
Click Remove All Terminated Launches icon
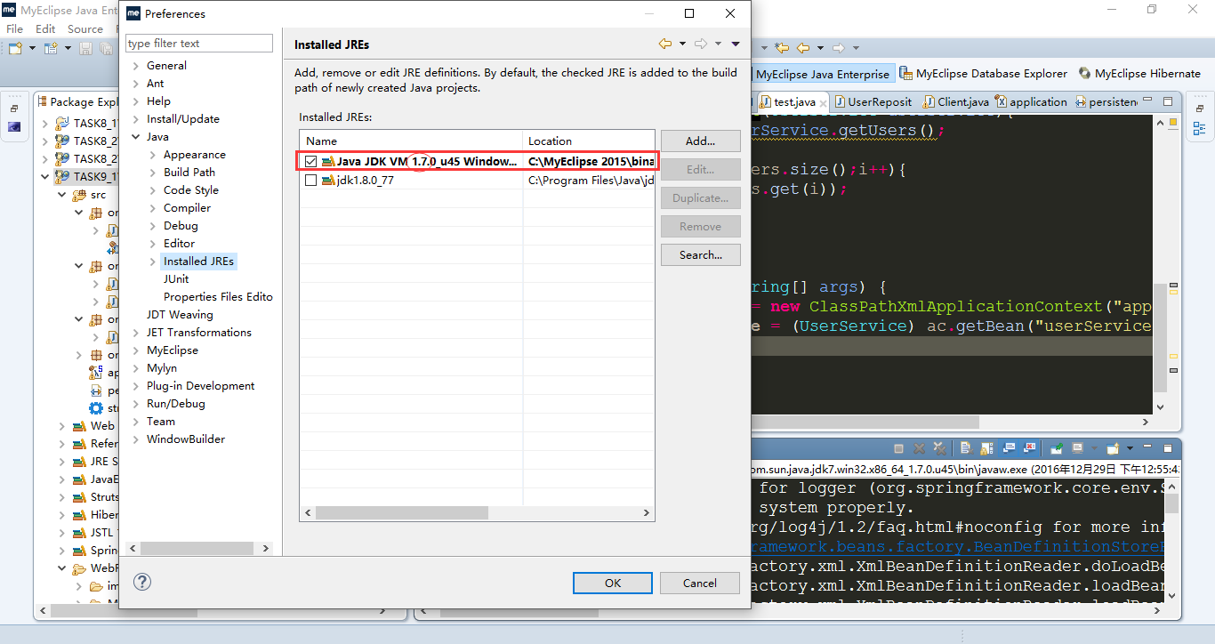(x=939, y=448)
